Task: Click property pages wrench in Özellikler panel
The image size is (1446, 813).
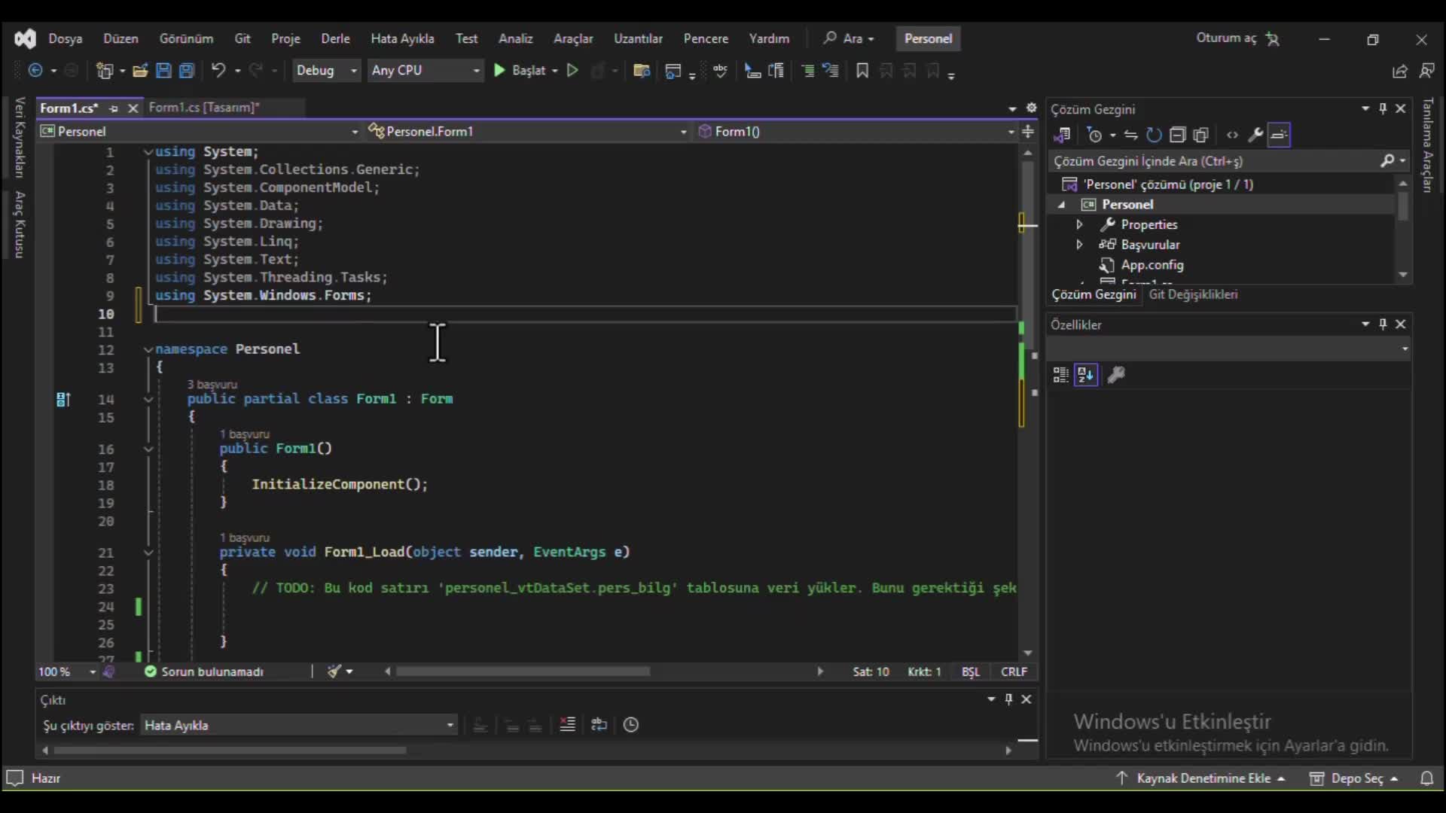Action: coord(1116,375)
